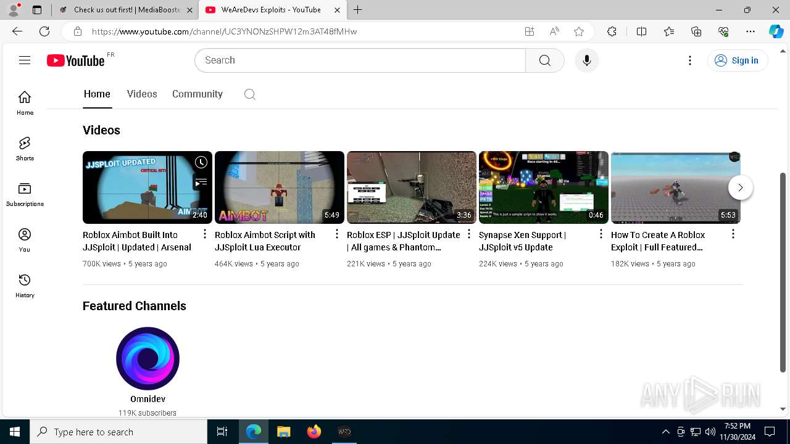Image resolution: width=790 pixels, height=444 pixels.
Task: Open Subscriptions in the sidebar
Action: click(25, 194)
